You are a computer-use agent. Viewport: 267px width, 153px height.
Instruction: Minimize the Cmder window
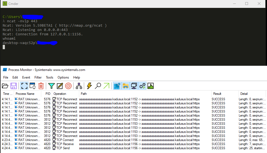click(x=234, y=4)
